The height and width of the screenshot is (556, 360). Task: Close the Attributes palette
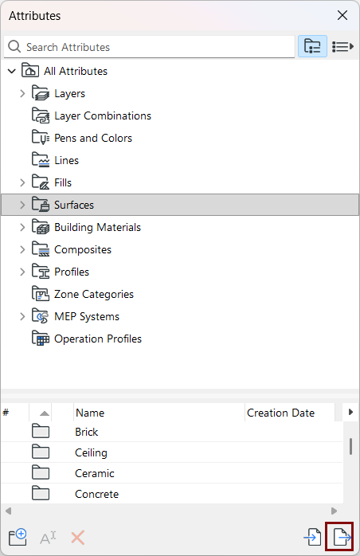342,15
